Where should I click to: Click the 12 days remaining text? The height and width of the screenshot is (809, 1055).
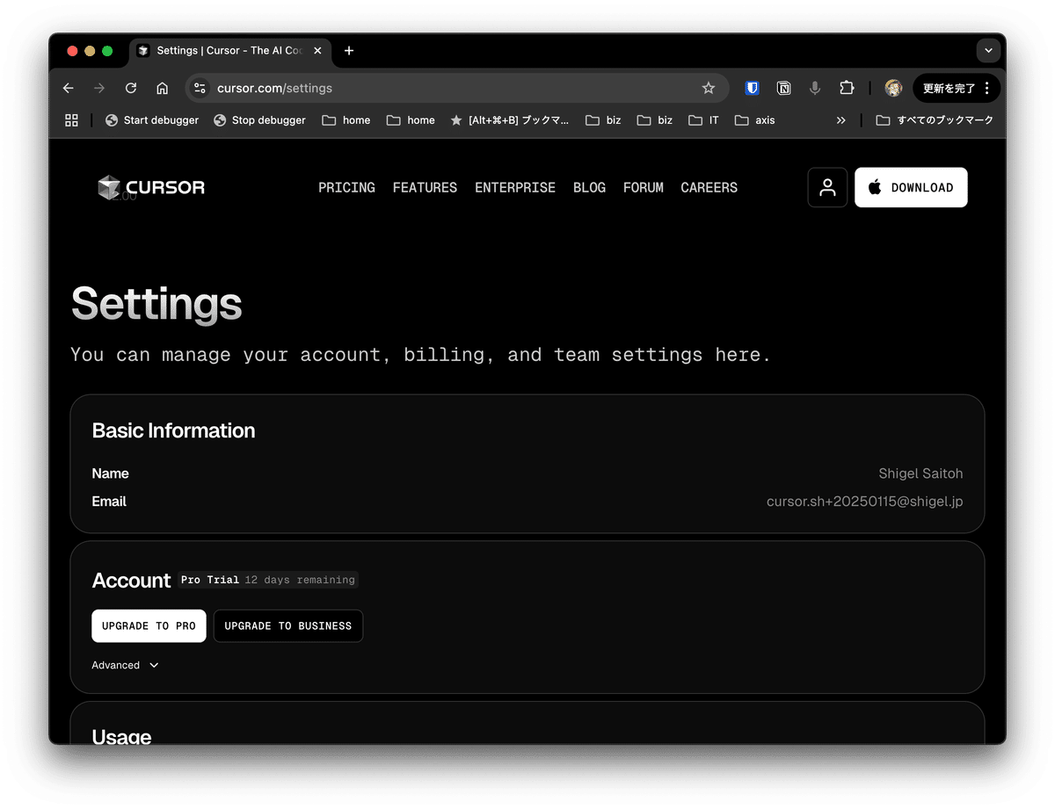click(300, 580)
